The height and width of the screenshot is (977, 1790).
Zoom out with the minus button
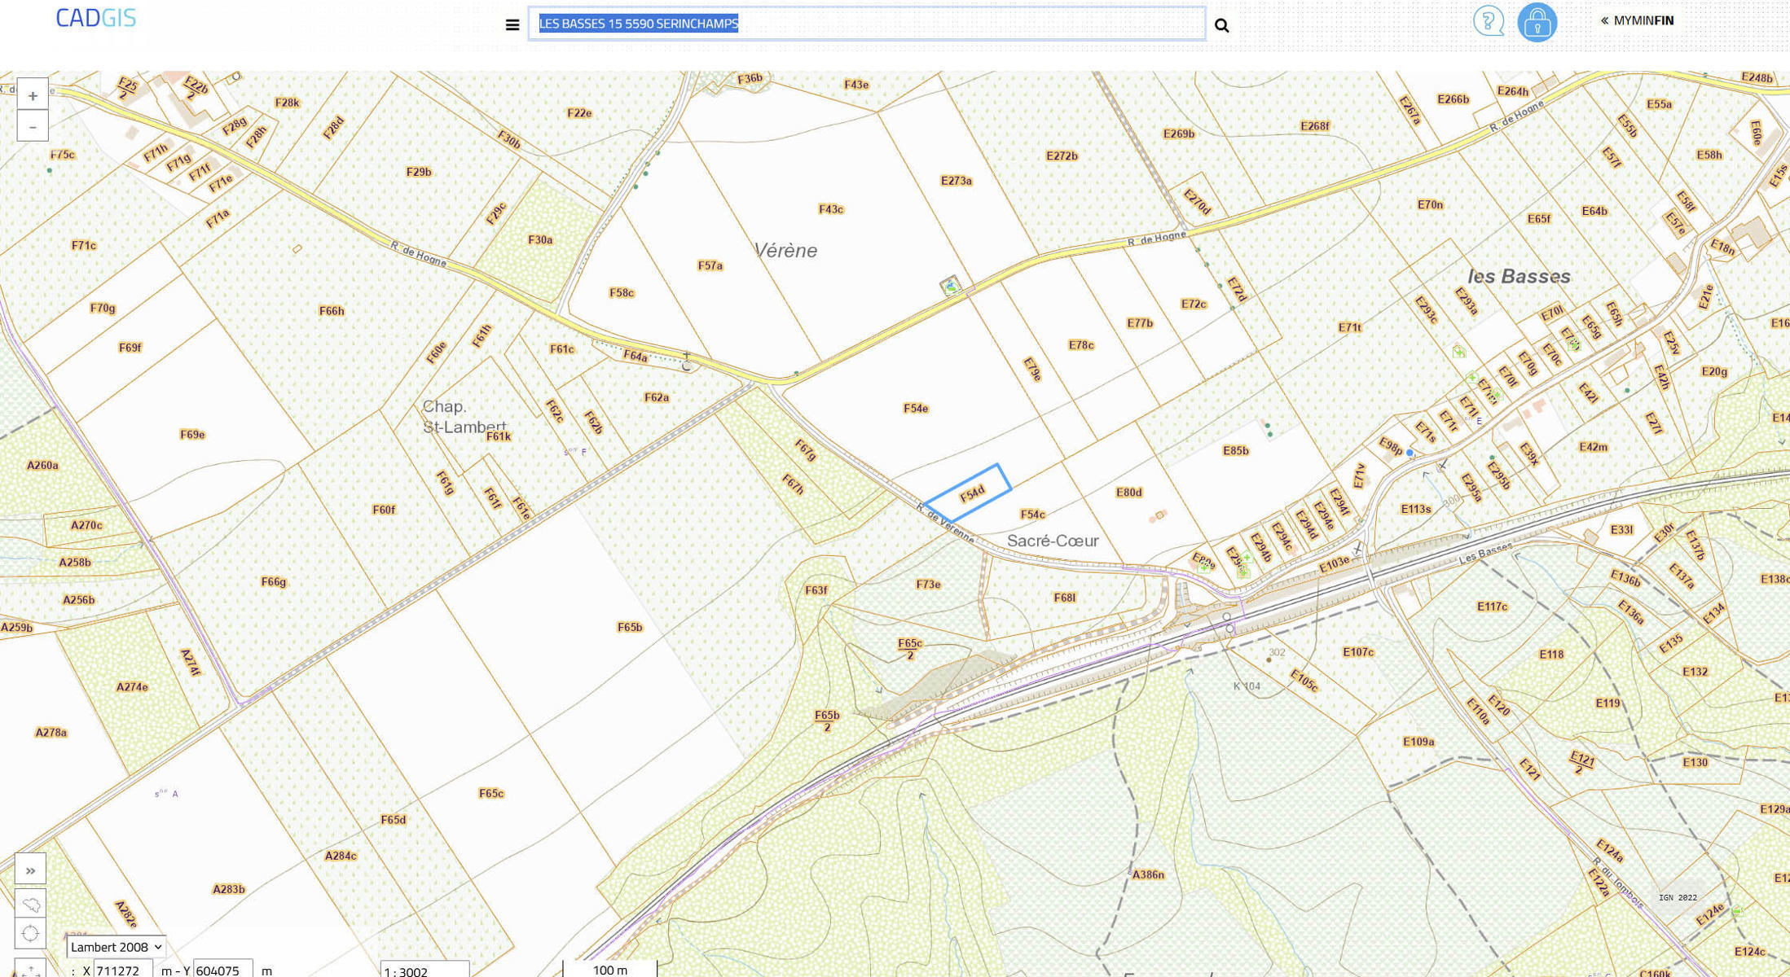[33, 127]
